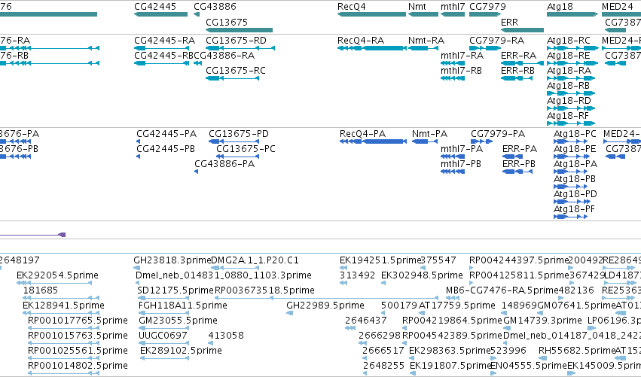Viewport: 641px width, 377px height.
Task: Click the mthl7-PB protein label
Action: tap(461, 164)
